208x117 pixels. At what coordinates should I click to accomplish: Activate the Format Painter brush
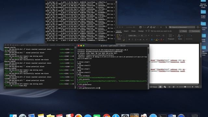[124, 40]
